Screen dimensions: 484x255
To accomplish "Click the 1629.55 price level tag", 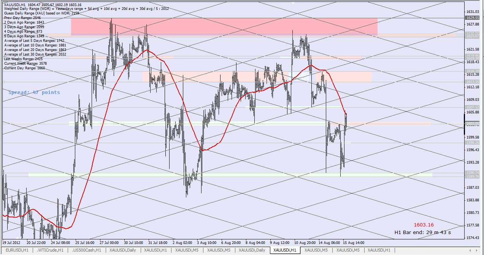I will pyautogui.click(x=472, y=18).
